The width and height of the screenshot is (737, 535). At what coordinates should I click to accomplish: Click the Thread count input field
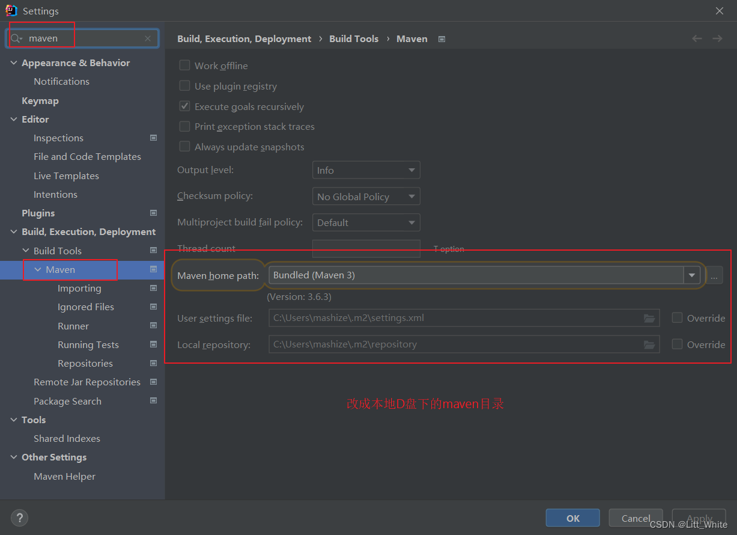click(366, 248)
